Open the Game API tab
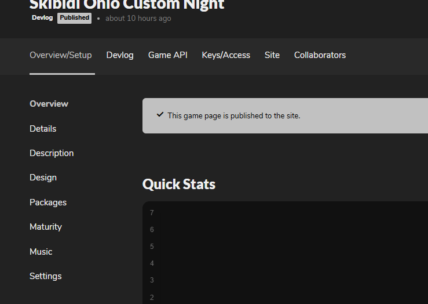This screenshot has width=428, height=304. click(168, 55)
